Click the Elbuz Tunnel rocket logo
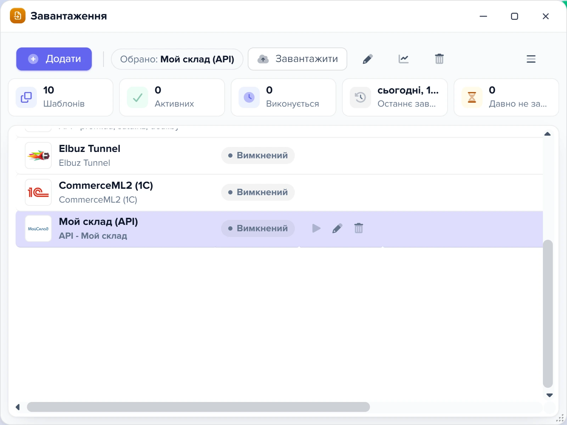This screenshot has width=567, height=425. tap(38, 155)
